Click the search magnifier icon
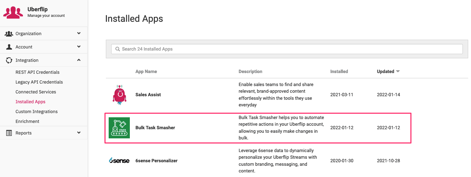The width and height of the screenshot is (471, 177). (x=117, y=49)
